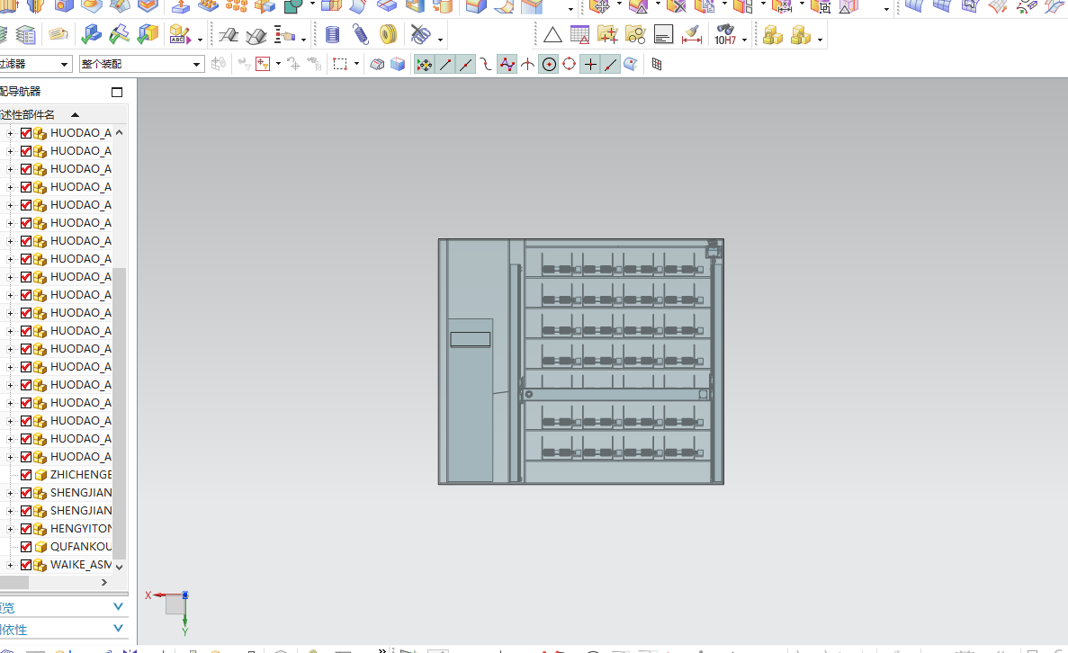Toggle the End Point snap
The width and height of the screenshot is (1068, 653).
click(445, 64)
